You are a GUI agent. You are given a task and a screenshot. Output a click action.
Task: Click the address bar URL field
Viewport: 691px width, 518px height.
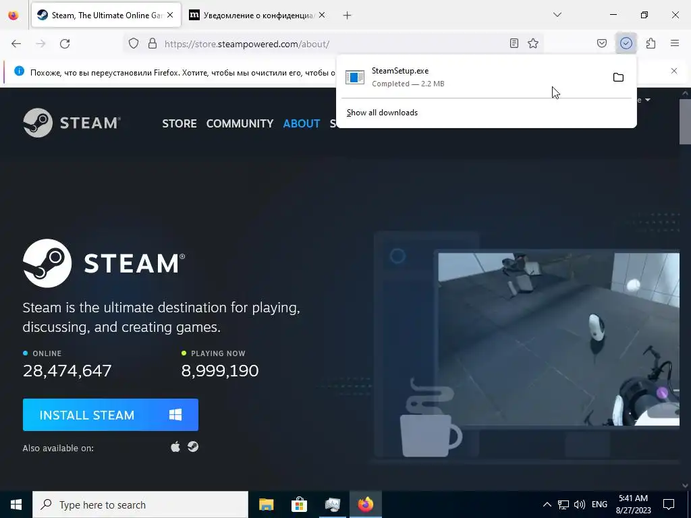pyautogui.click(x=333, y=44)
